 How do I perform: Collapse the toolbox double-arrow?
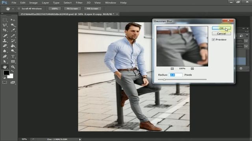click(x=2, y=13)
